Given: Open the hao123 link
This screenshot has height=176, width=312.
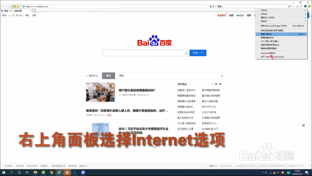Looking at the screenshot, I should point(240,15).
